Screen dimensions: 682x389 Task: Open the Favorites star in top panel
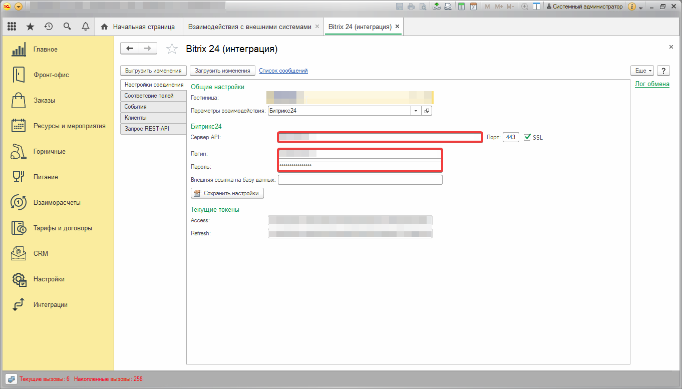point(30,27)
